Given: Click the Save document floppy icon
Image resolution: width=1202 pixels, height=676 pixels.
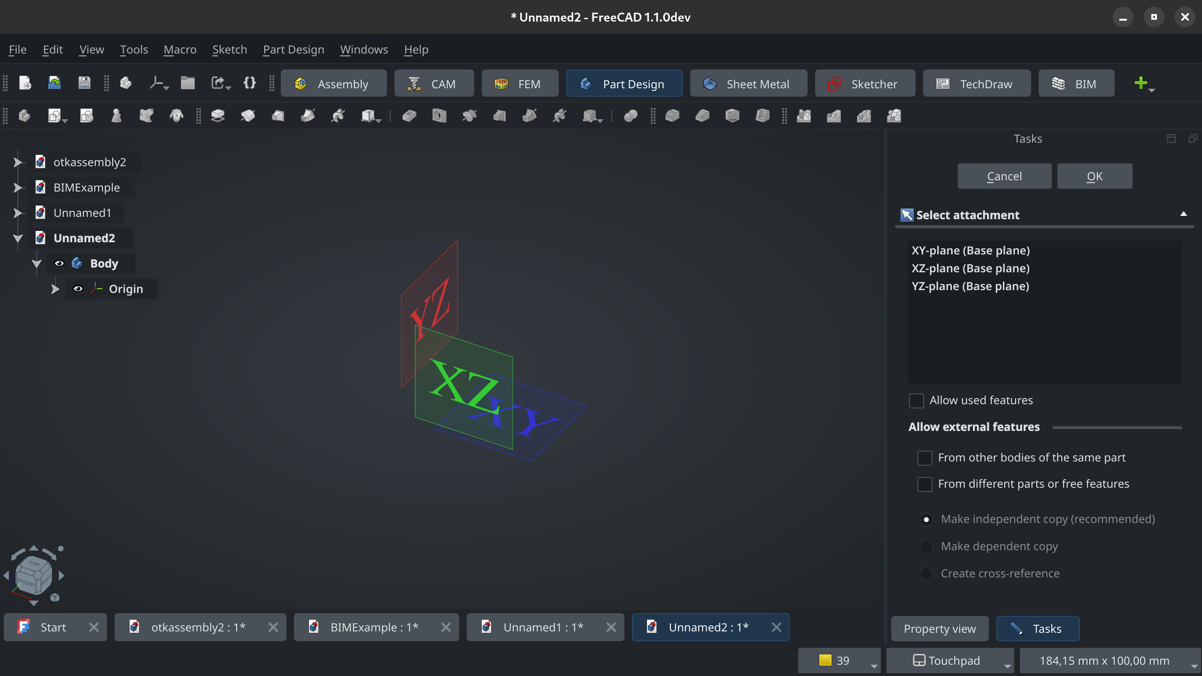Looking at the screenshot, I should (x=84, y=83).
